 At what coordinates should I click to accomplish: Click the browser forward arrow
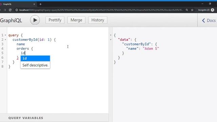click(5, 10)
